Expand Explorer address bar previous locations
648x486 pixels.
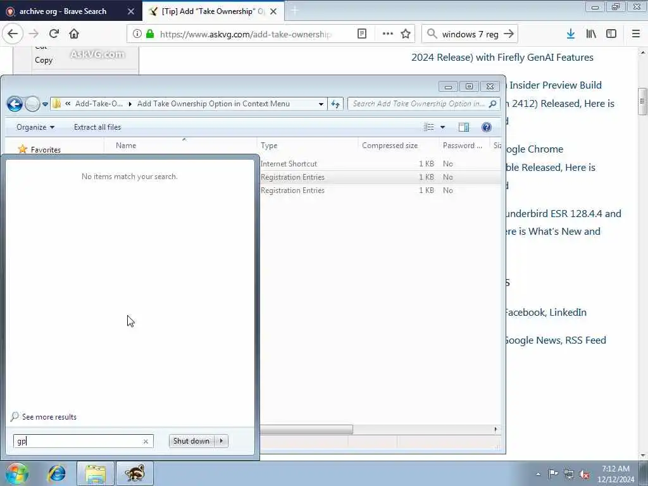coord(321,104)
